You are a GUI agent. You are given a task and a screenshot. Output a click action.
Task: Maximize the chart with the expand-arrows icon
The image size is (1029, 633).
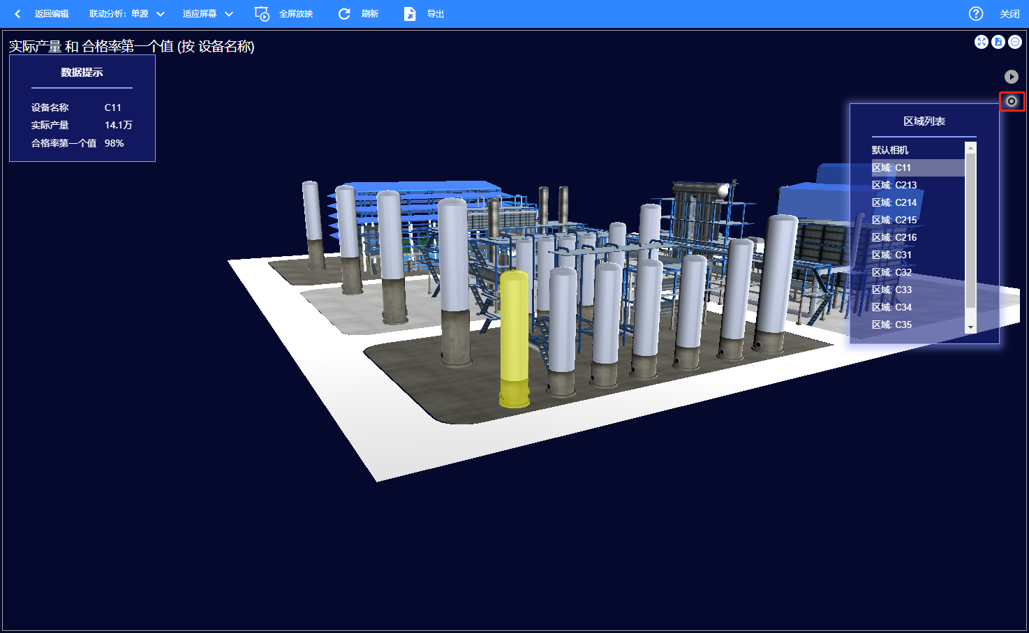point(982,42)
